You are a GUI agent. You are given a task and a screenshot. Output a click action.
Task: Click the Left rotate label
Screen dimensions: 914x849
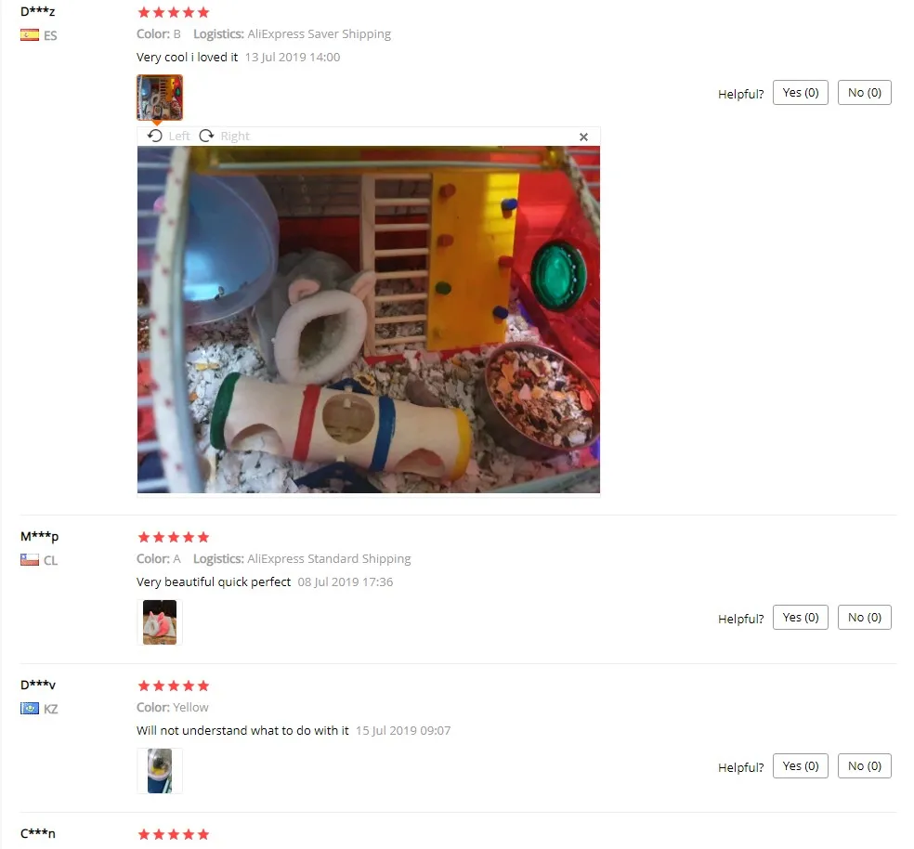tap(179, 136)
